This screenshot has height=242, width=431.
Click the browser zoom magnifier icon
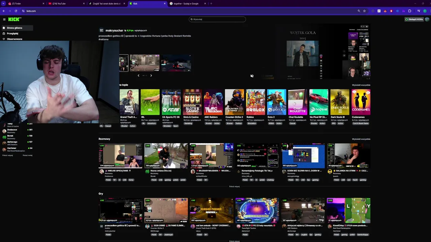coord(359,11)
